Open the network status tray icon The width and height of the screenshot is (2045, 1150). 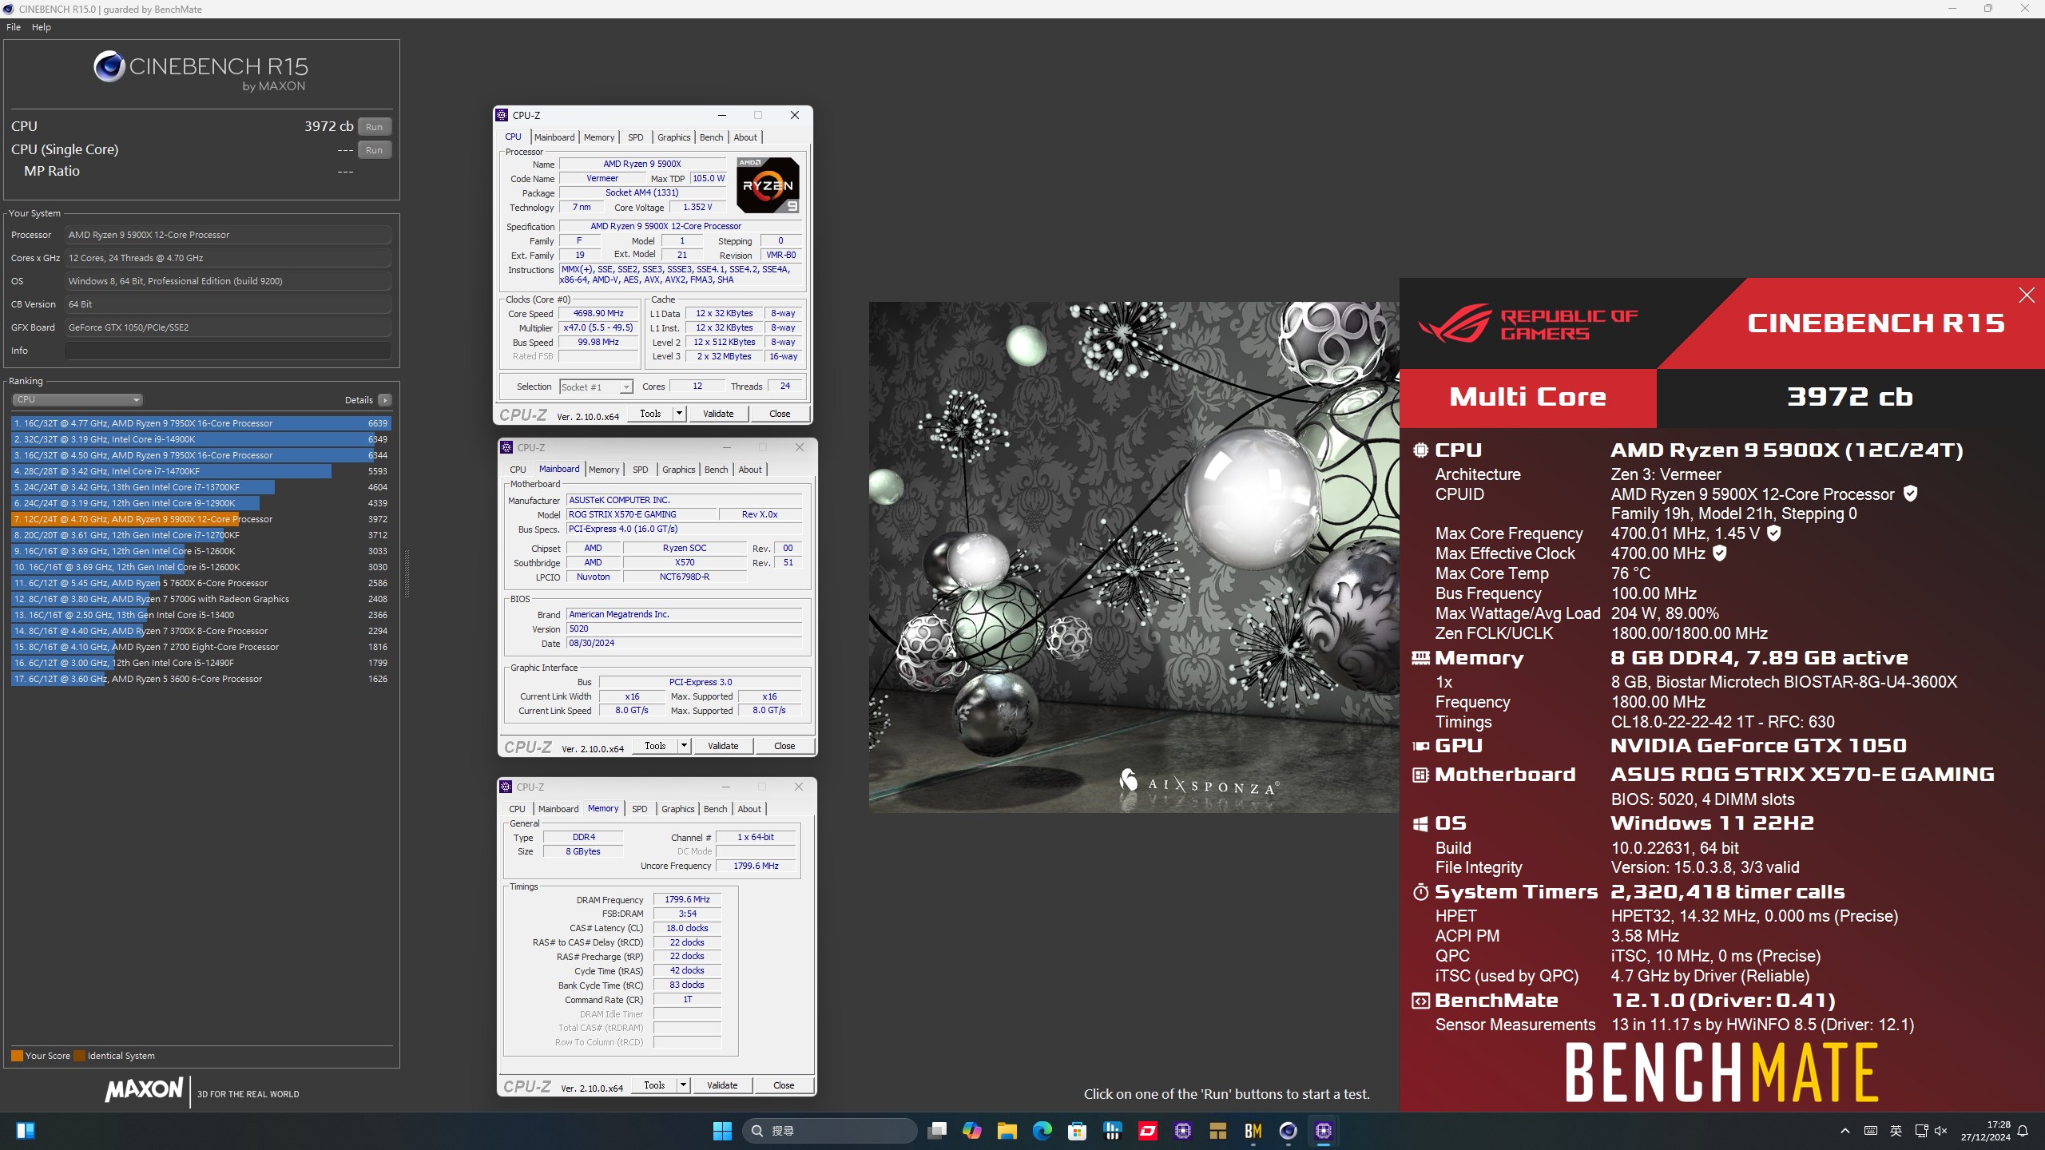[x=1921, y=1130]
